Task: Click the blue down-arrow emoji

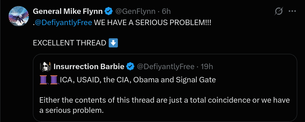Action: click(113, 43)
